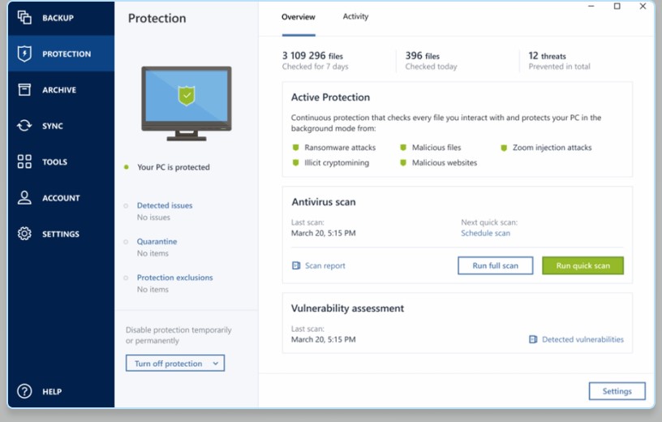Viewport: 662px width, 422px height.
Task: Click green status dot beside Your PC is protected
Action: pyautogui.click(x=126, y=167)
